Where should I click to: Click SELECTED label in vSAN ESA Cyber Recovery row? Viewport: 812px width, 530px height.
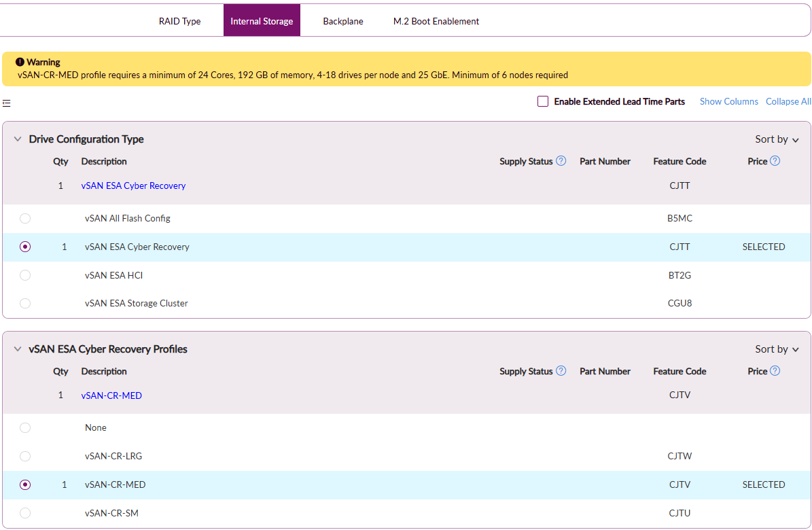pyautogui.click(x=763, y=247)
